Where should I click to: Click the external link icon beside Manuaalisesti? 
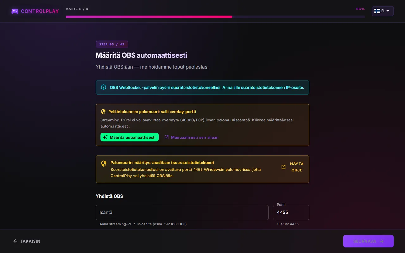tap(166, 137)
